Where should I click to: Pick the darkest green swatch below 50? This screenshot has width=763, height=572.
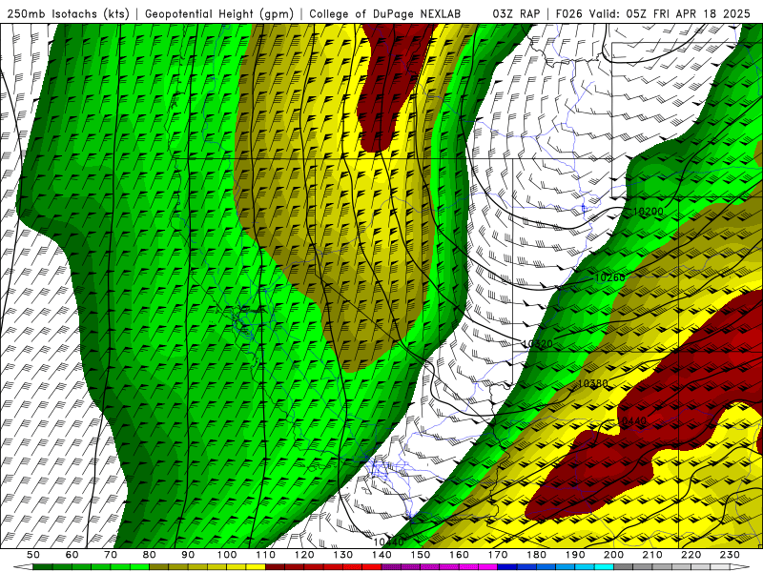pyautogui.click(x=42, y=567)
